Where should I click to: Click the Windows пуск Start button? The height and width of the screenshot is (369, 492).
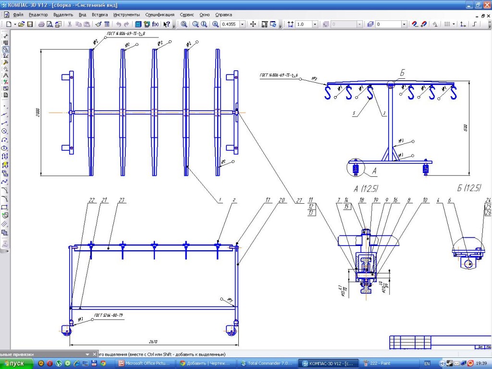[x=17, y=364]
